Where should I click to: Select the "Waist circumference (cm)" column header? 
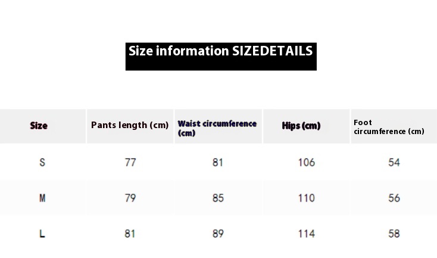pyautogui.click(x=217, y=128)
